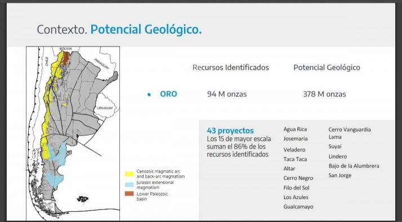The height and width of the screenshot is (222, 402).
Task: Click the yellow Cenozoic magmatic arc legend swatch
Action: [x=129, y=174]
